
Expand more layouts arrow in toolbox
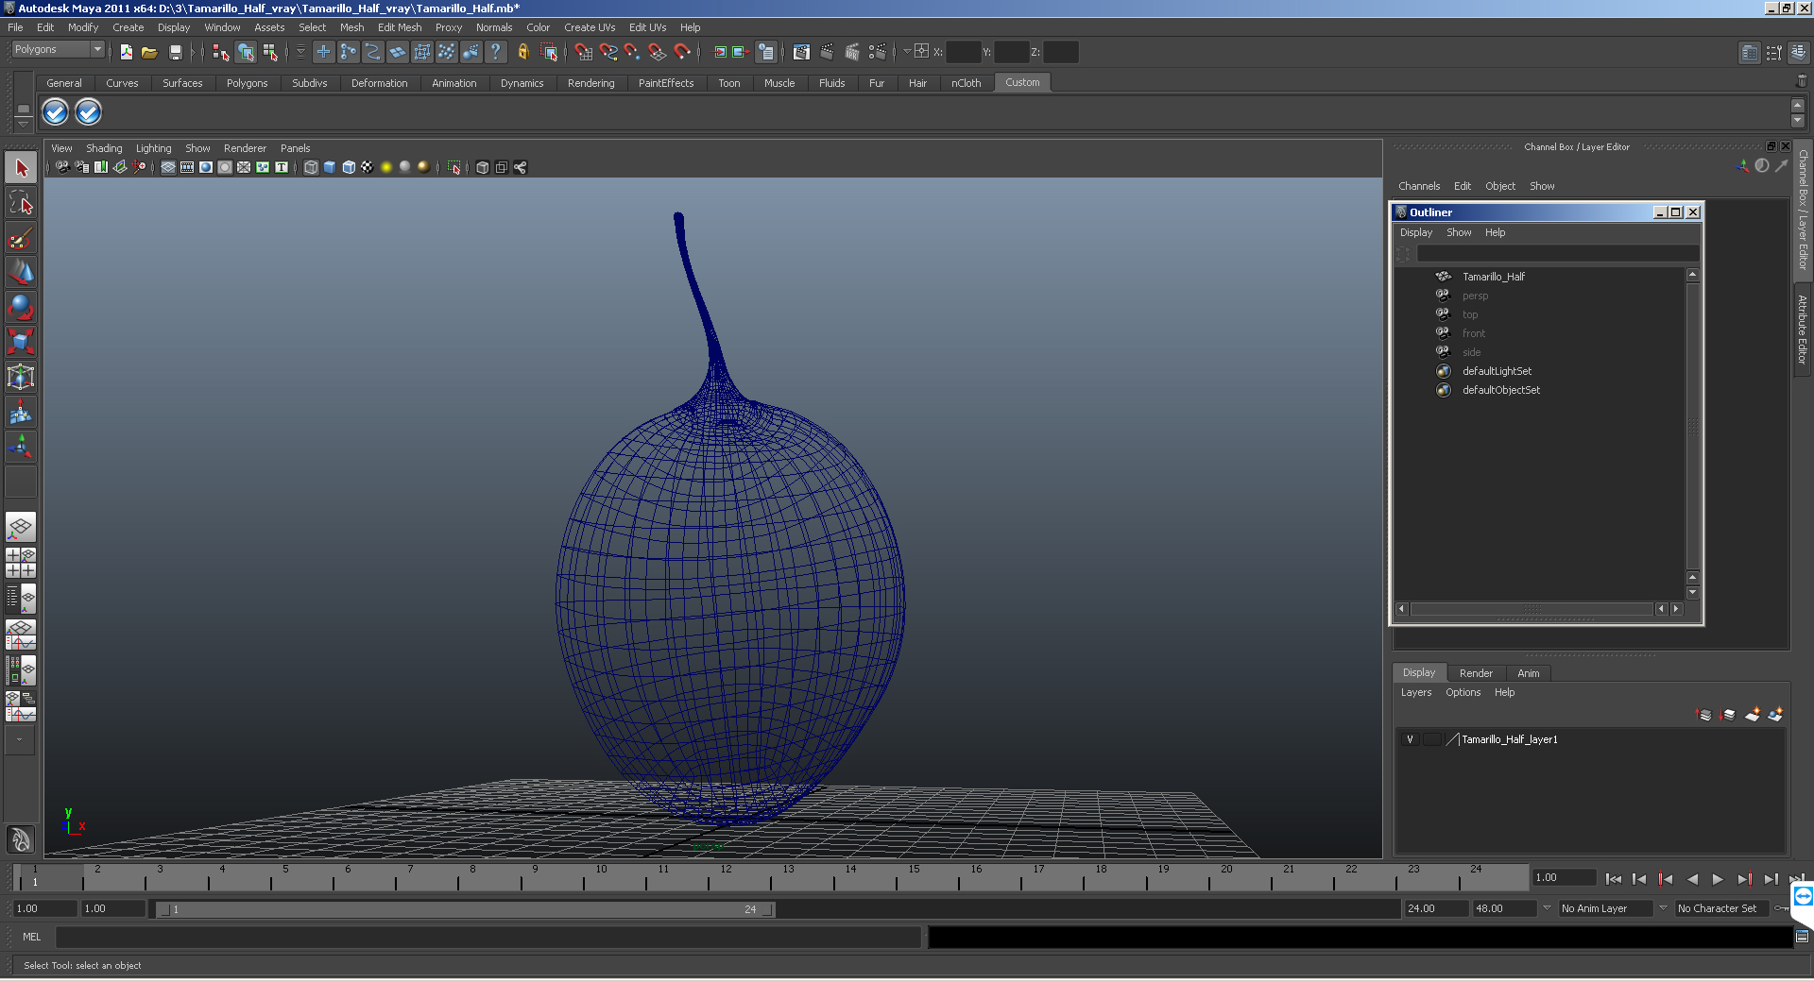pos(20,741)
